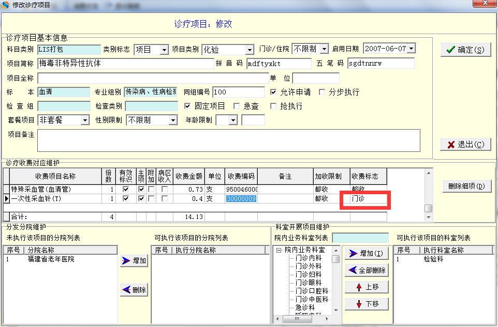Toggle the 急查 checkbox
Viewport: 498px width, 327px height.
click(236, 106)
